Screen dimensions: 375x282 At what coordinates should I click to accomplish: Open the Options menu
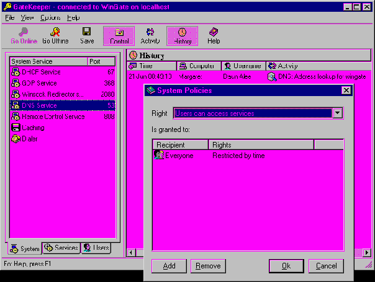(50, 18)
